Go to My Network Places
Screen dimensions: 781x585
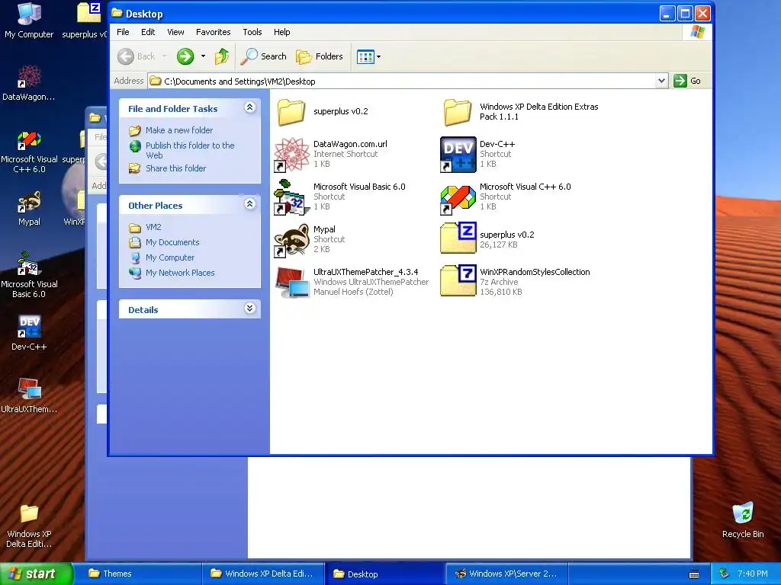click(x=172, y=273)
